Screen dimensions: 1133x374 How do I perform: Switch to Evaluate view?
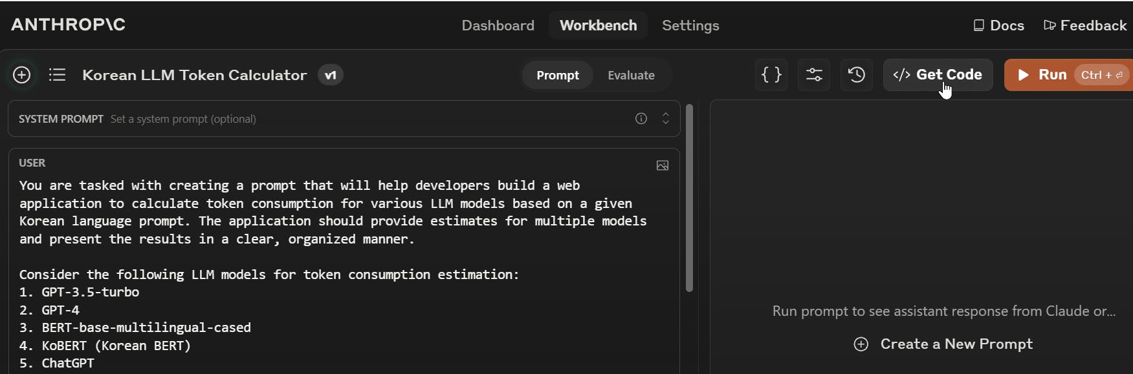click(631, 75)
